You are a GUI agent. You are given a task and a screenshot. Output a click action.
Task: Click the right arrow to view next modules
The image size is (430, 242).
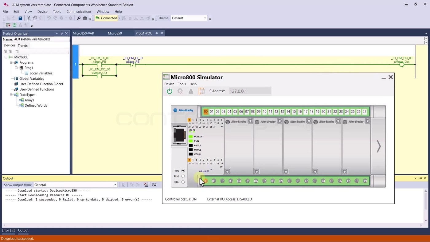point(378,146)
